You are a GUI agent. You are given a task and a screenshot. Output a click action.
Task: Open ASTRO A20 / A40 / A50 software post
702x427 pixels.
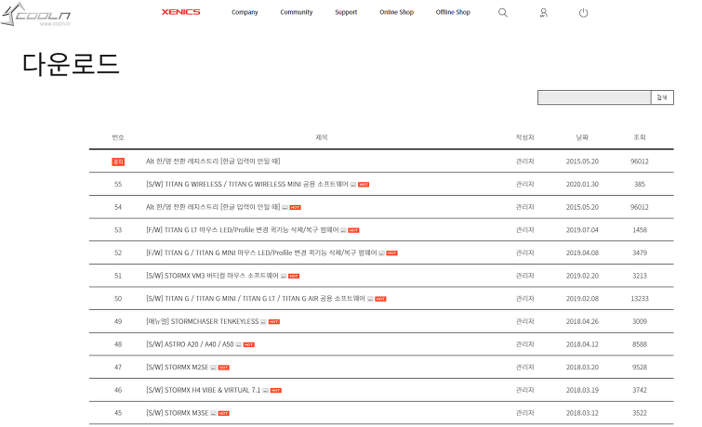click(190, 344)
